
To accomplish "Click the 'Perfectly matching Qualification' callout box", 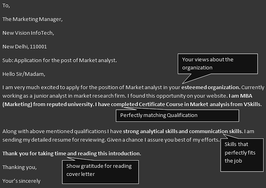I will click(x=177, y=116).
